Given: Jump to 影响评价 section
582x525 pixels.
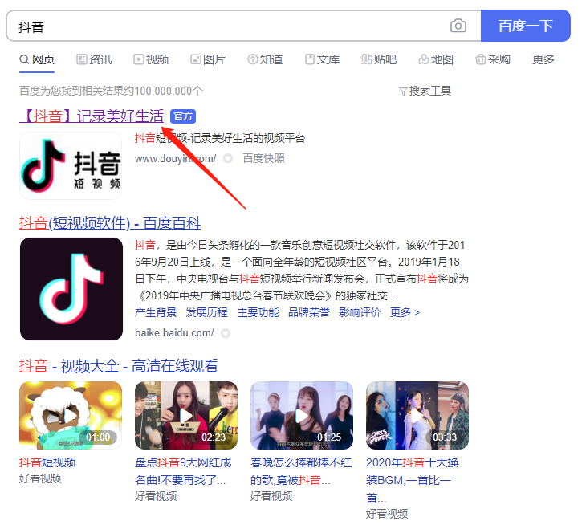Looking at the screenshot, I should pos(360,312).
